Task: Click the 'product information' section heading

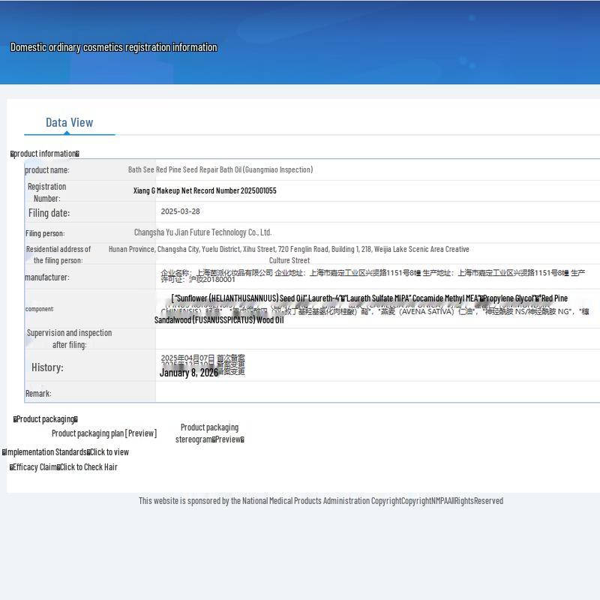Action: pyautogui.click(x=45, y=154)
